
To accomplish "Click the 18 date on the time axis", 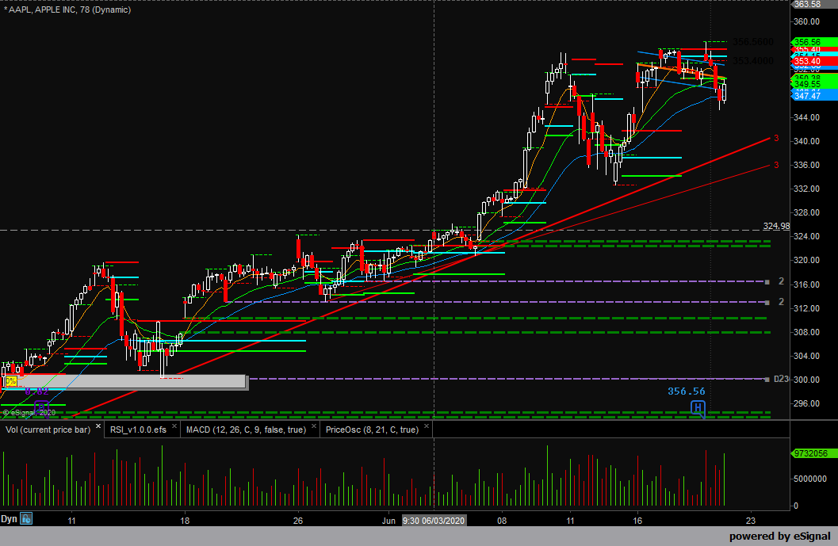I will point(185,521).
